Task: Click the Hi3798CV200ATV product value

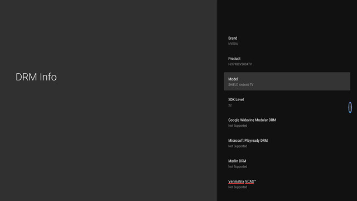Action: [240, 64]
